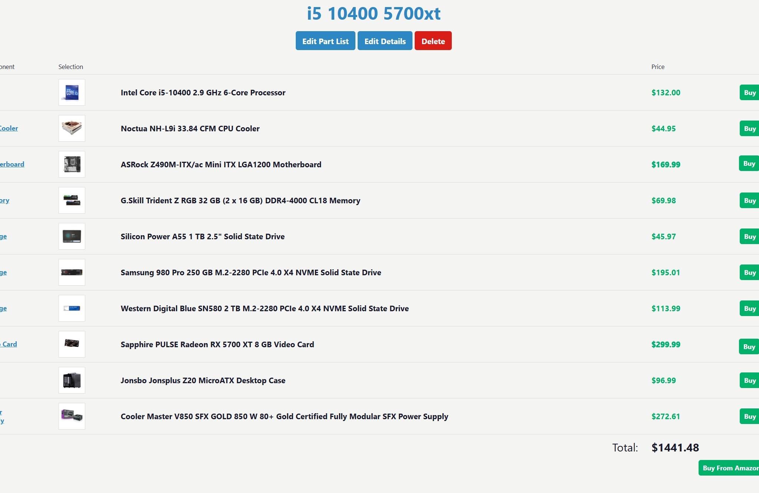The image size is (759, 493).
Task: Open the Video Card component link
Action: (x=9, y=344)
